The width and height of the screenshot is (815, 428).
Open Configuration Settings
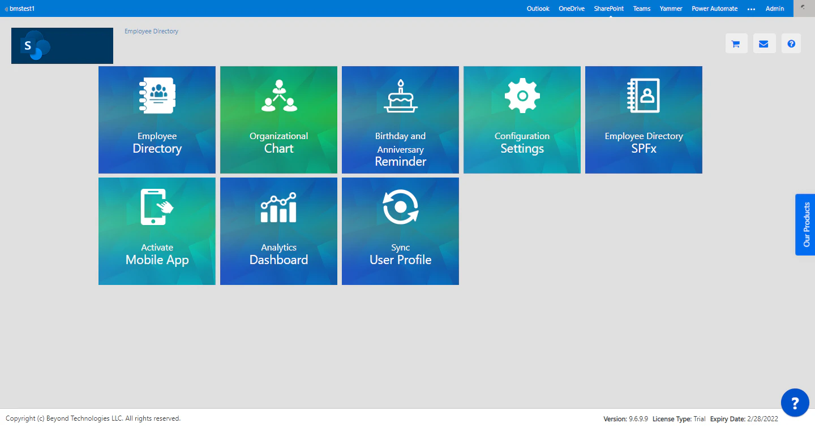click(522, 119)
